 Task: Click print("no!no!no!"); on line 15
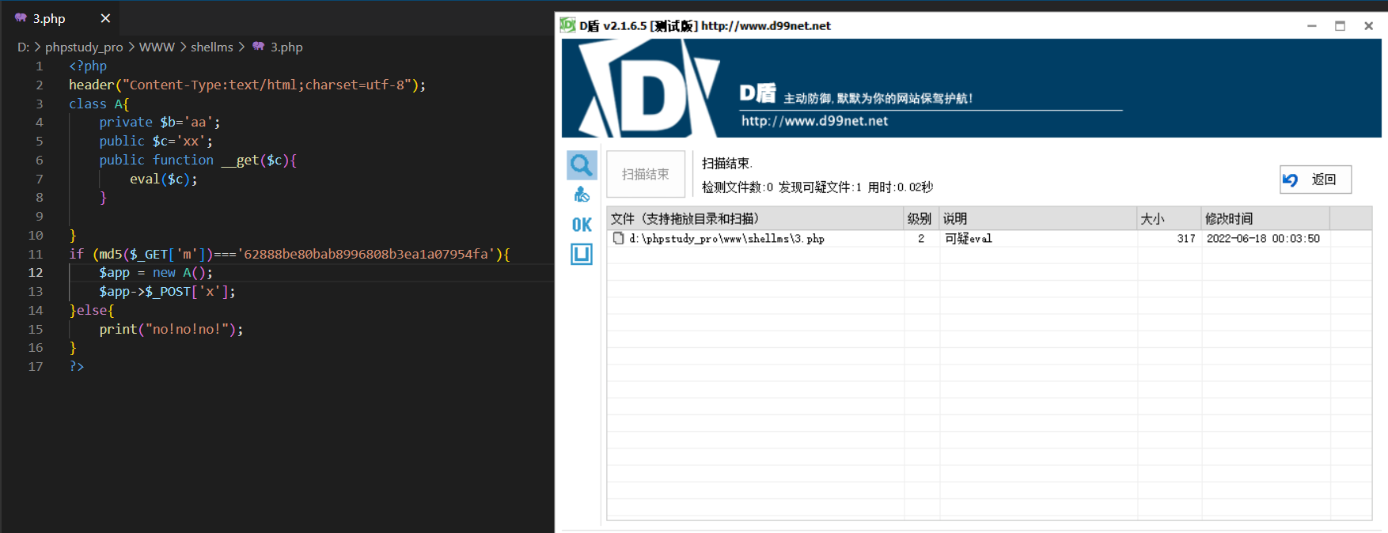click(171, 329)
